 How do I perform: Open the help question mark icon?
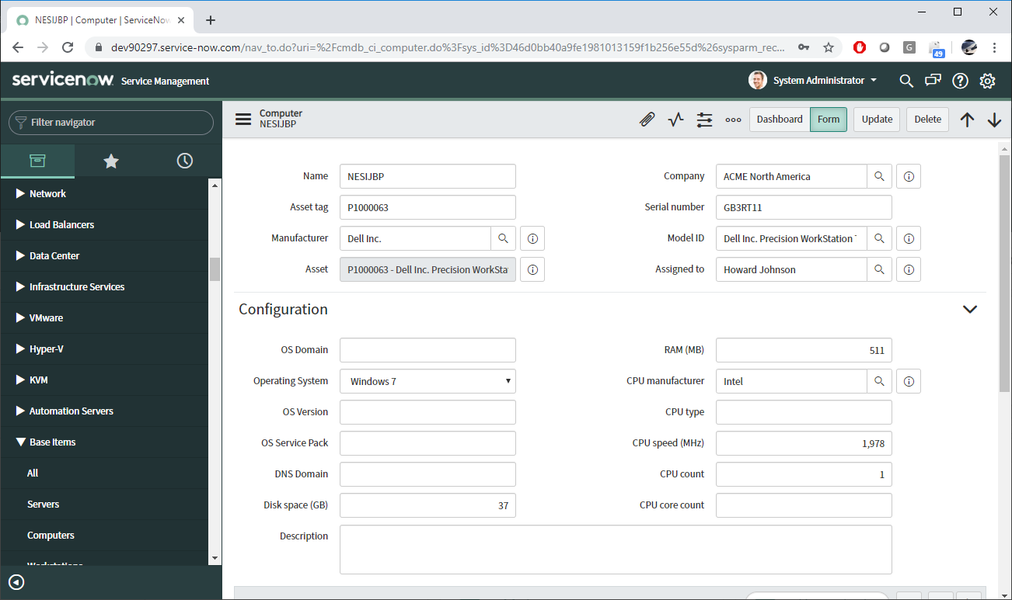tap(960, 80)
